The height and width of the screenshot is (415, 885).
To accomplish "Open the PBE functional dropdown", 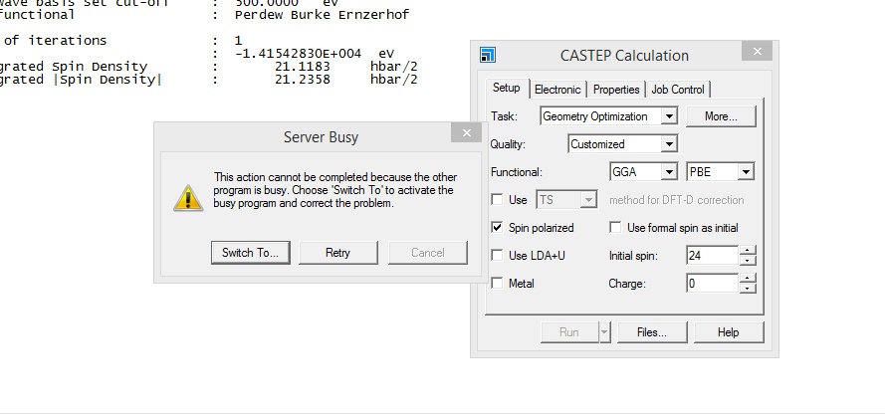I will pos(746,171).
